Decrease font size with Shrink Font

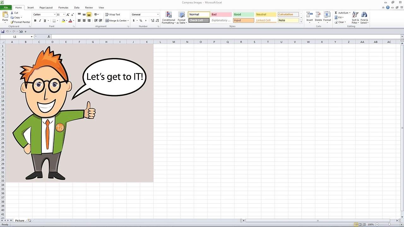[x=73, y=15]
